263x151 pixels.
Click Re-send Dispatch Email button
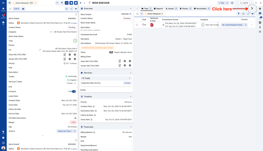pyautogui.click(x=232, y=25)
